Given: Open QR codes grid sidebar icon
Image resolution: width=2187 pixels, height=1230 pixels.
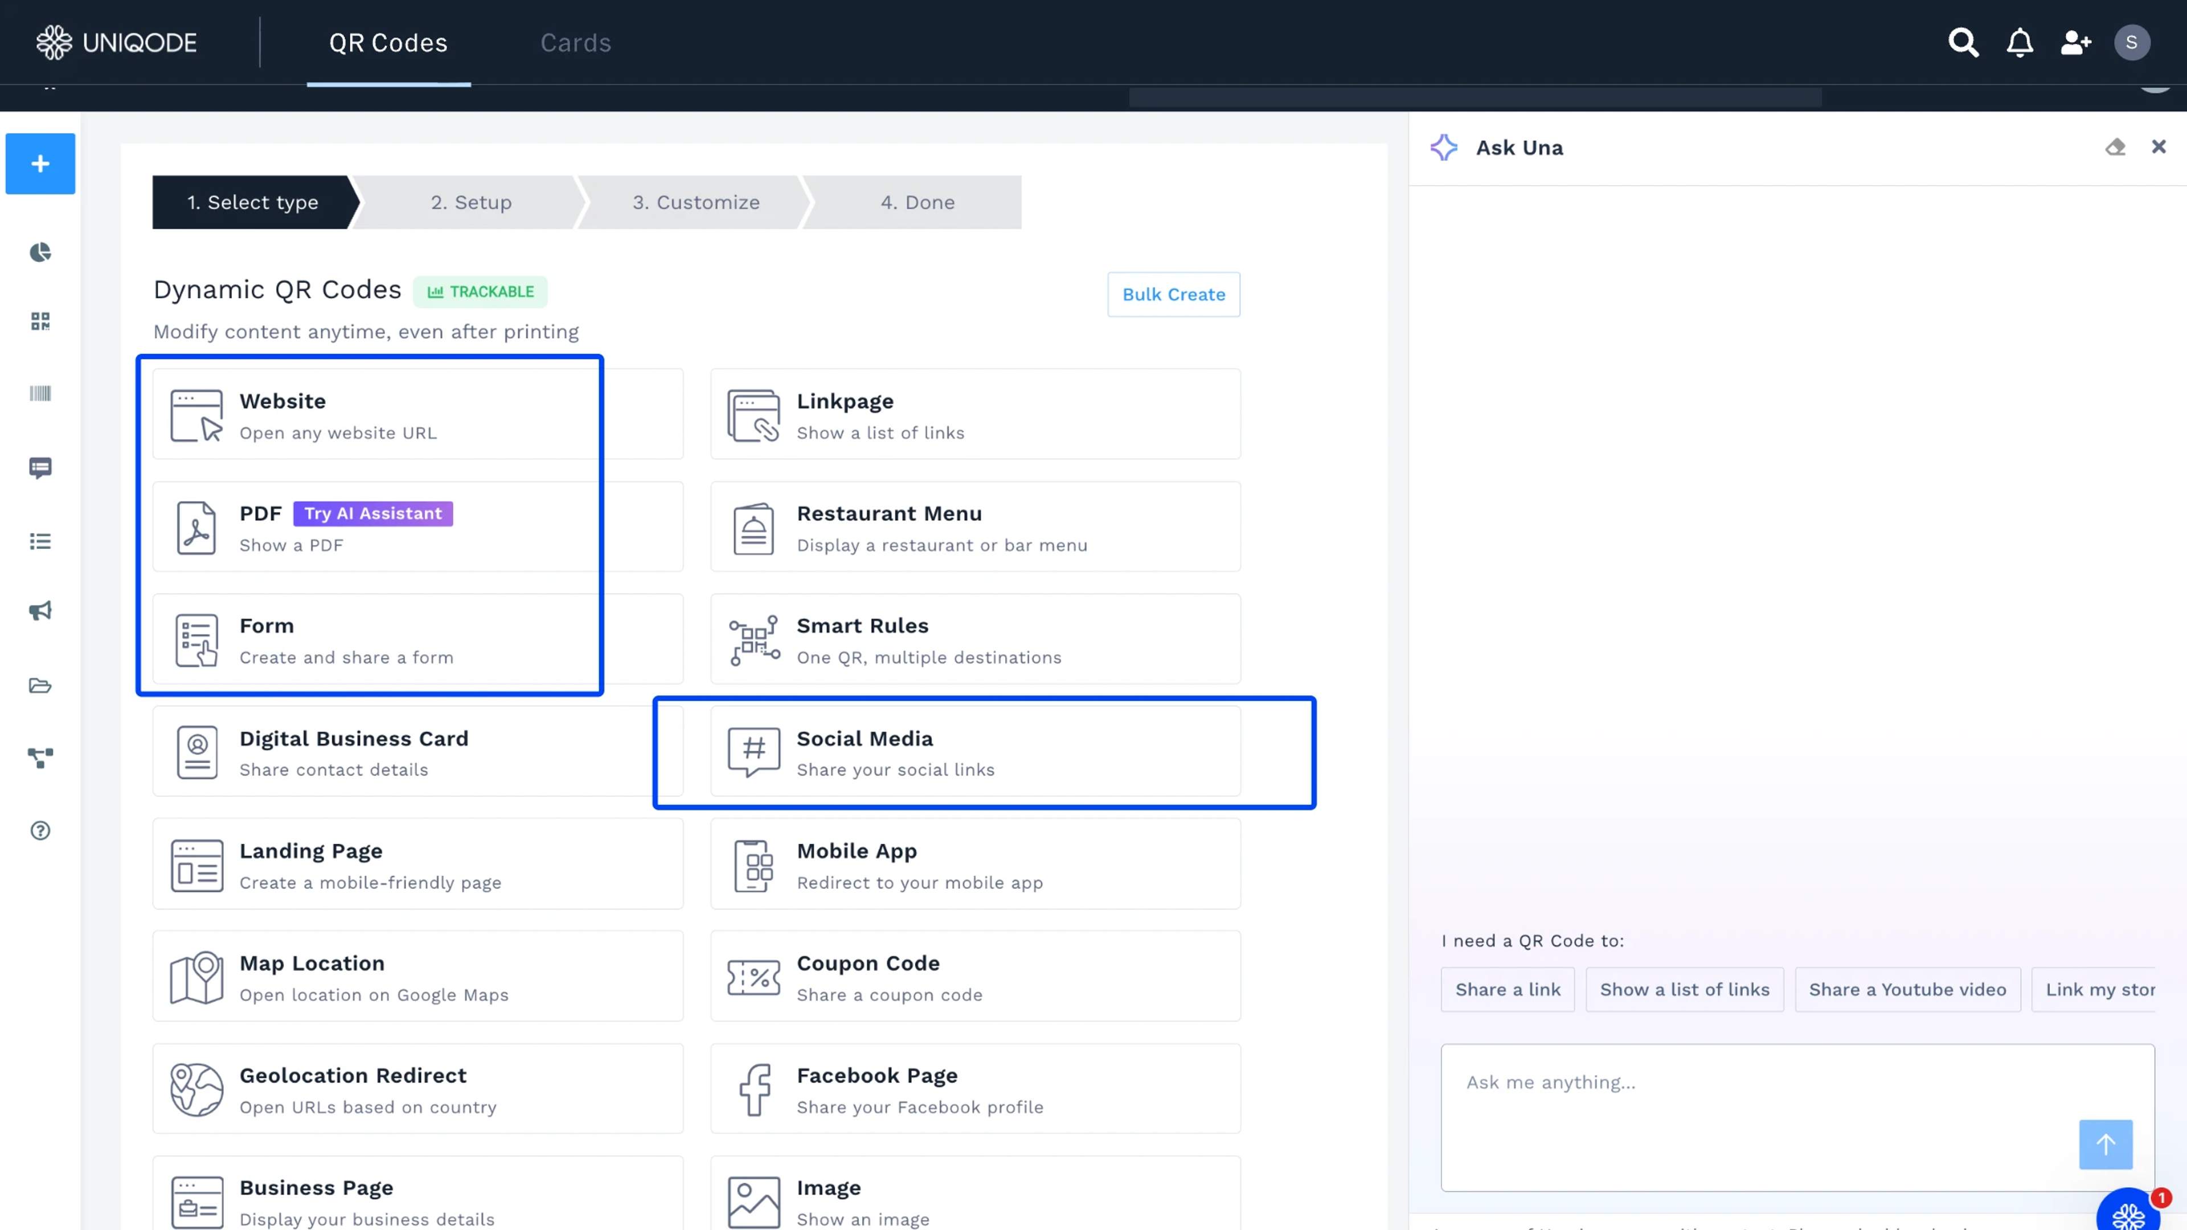Looking at the screenshot, I should point(40,321).
